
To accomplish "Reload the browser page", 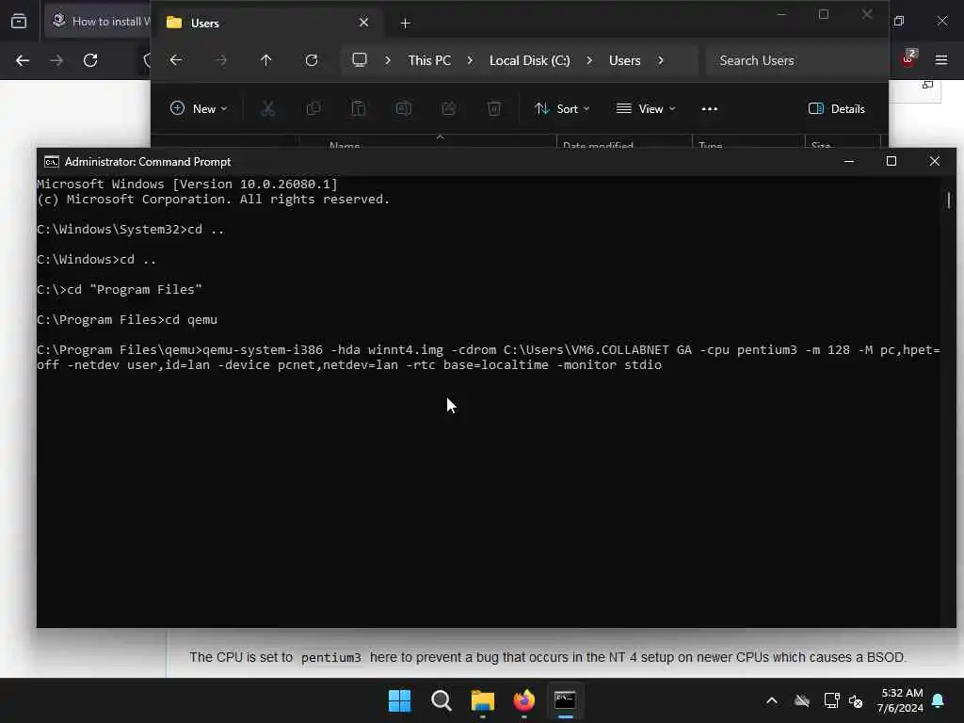I will [90, 60].
